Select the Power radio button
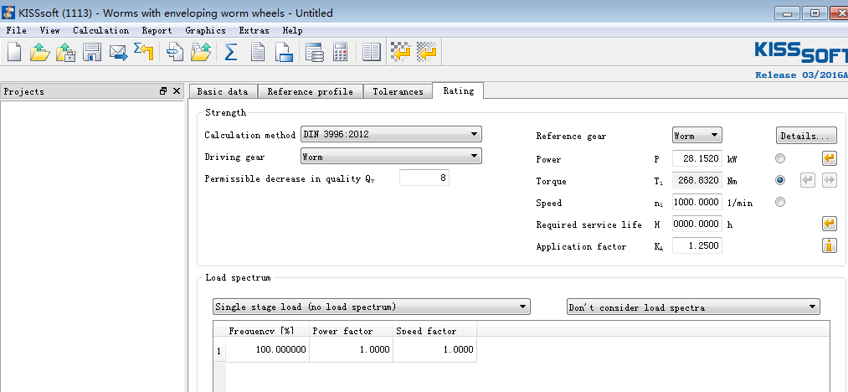The image size is (848, 392). tap(780, 158)
